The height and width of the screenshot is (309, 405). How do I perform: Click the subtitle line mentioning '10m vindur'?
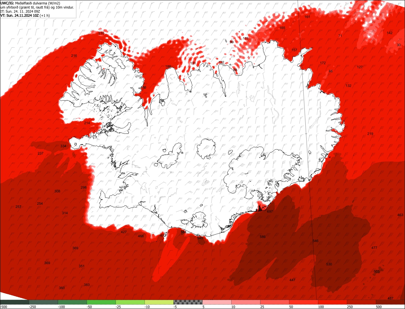37,7
